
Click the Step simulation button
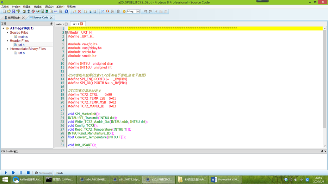click(x=13, y=173)
